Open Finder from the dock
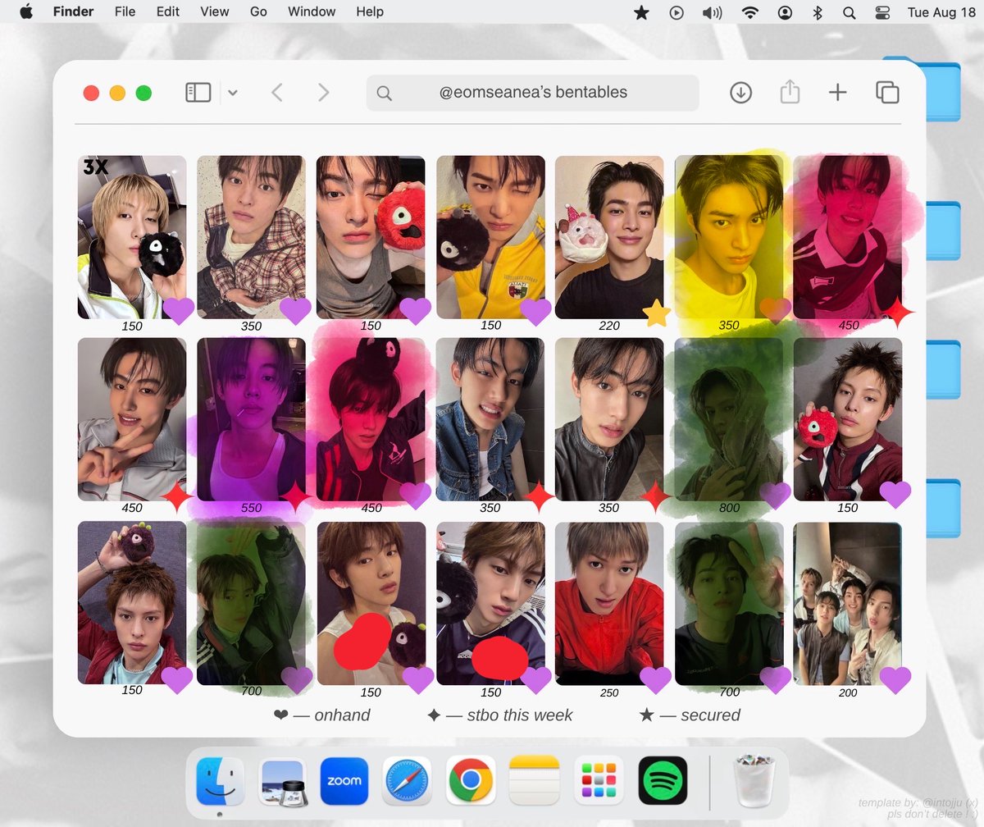The height and width of the screenshot is (827, 984). pyautogui.click(x=220, y=780)
